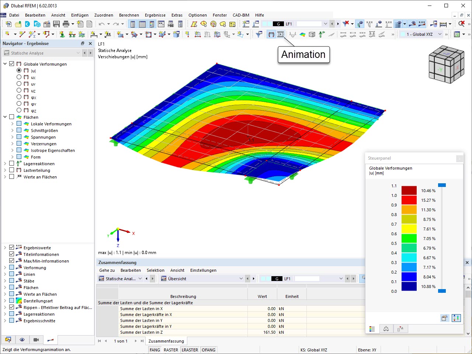Uncheck Max/Min-Informationen checkbox
Viewport: 472px width, 354px height.
click(12, 261)
